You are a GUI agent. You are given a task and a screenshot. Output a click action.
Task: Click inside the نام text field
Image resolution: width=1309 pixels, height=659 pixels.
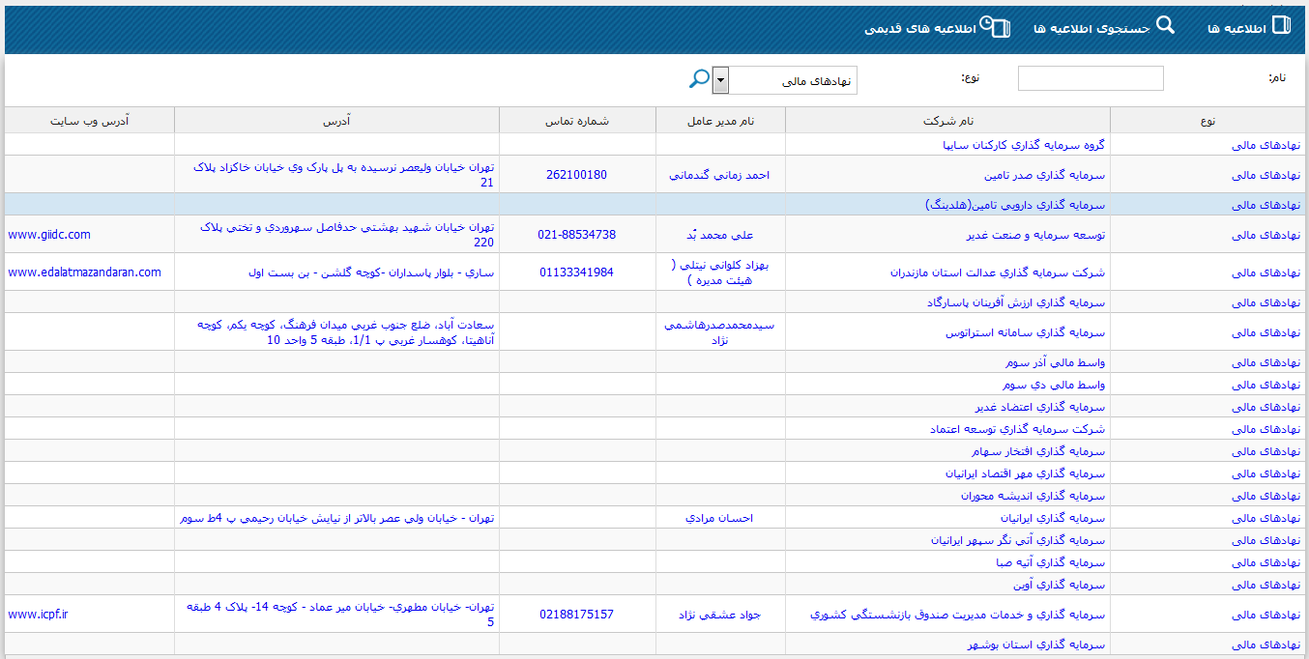pyautogui.click(x=1091, y=78)
